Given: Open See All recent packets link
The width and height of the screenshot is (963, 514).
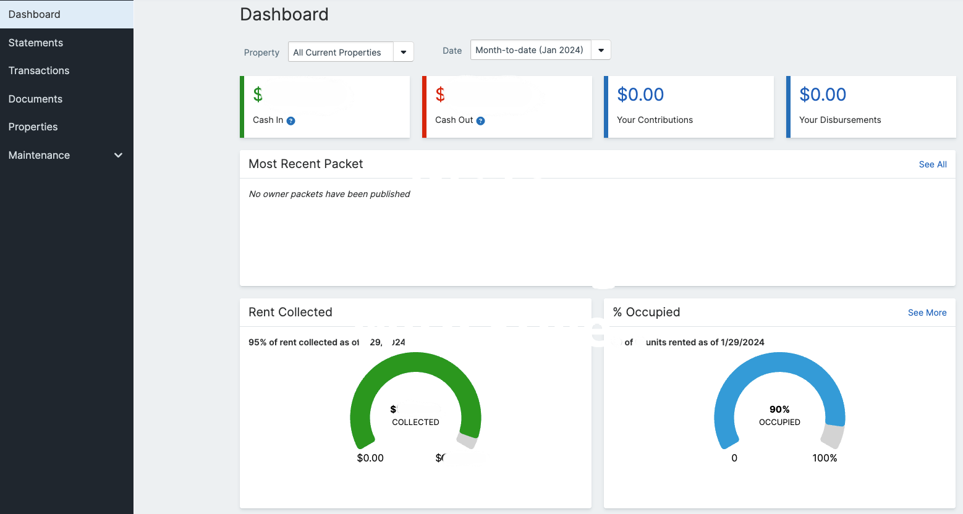Looking at the screenshot, I should tap(933, 164).
